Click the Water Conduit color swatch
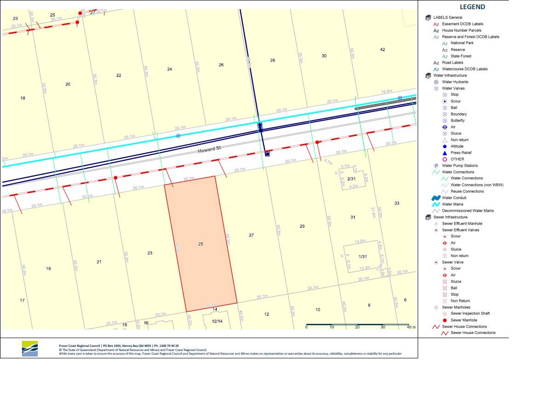The height and width of the screenshot is (414, 552). [x=436, y=198]
